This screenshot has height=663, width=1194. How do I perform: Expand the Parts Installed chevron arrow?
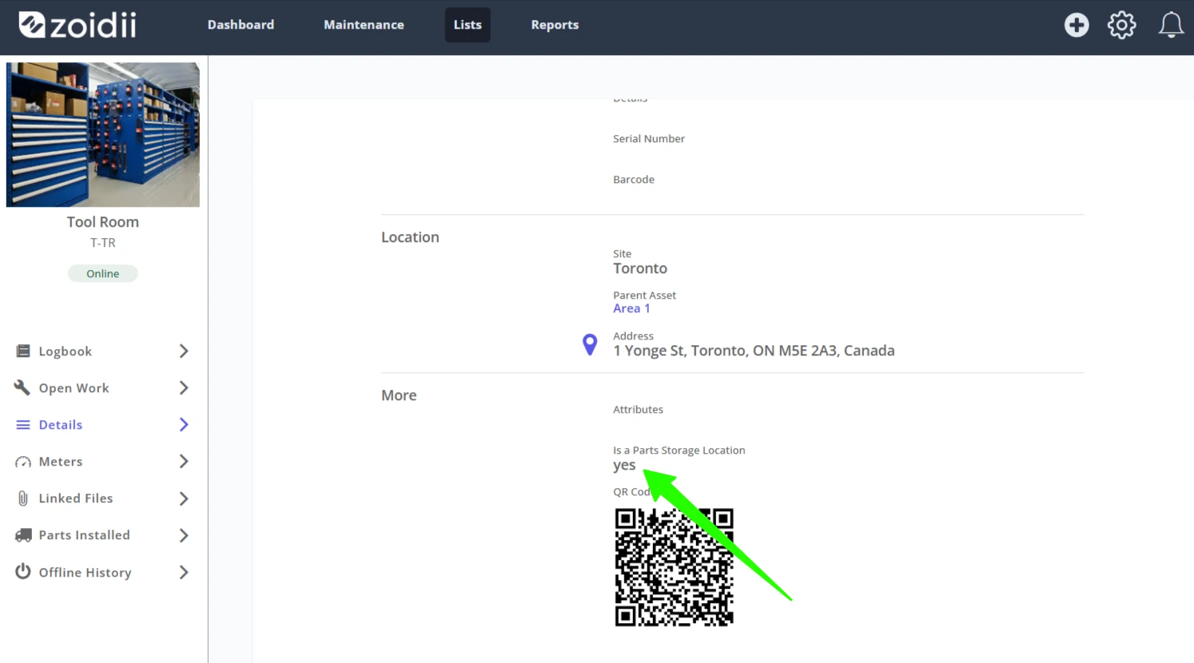(x=184, y=535)
